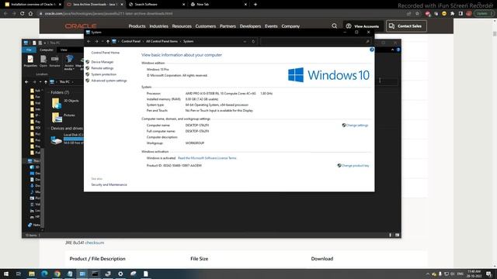Screen dimensions: 497x279
Task: Open Security and Maintenance link
Action: 109,184
